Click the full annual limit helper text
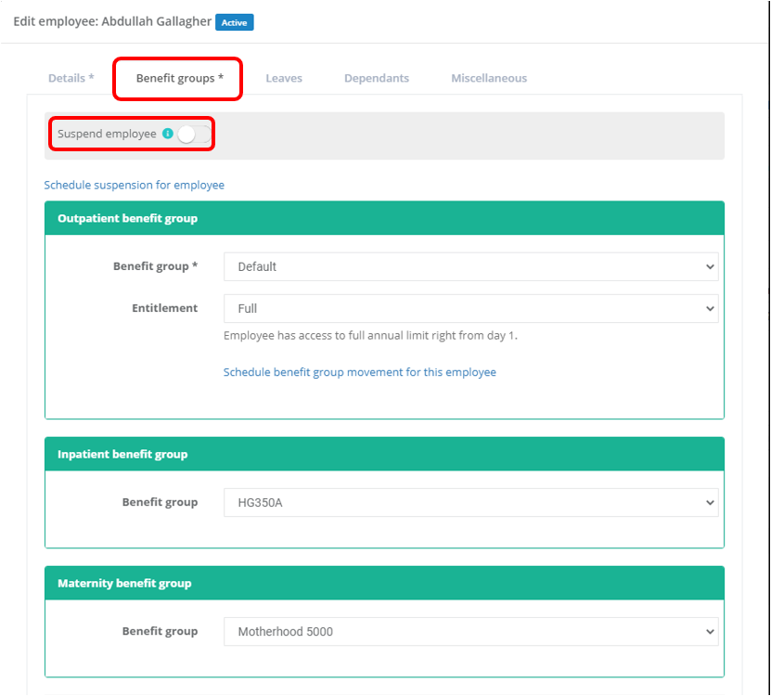Viewport: 771px width, 696px height. coord(370,336)
